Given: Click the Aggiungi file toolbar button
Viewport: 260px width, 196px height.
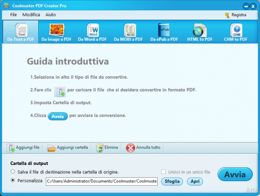Looking at the screenshot, I should point(23,148).
